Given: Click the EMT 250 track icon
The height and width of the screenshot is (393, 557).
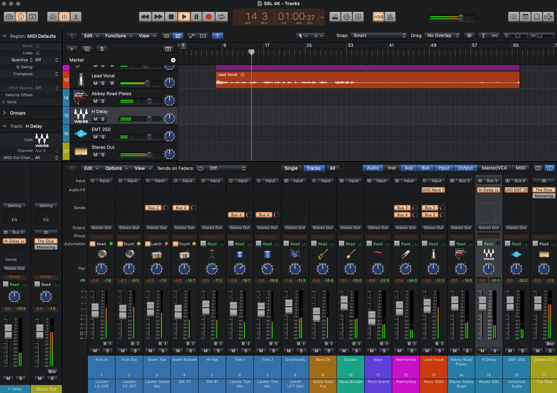Looking at the screenshot, I should pyautogui.click(x=81, y=134).
